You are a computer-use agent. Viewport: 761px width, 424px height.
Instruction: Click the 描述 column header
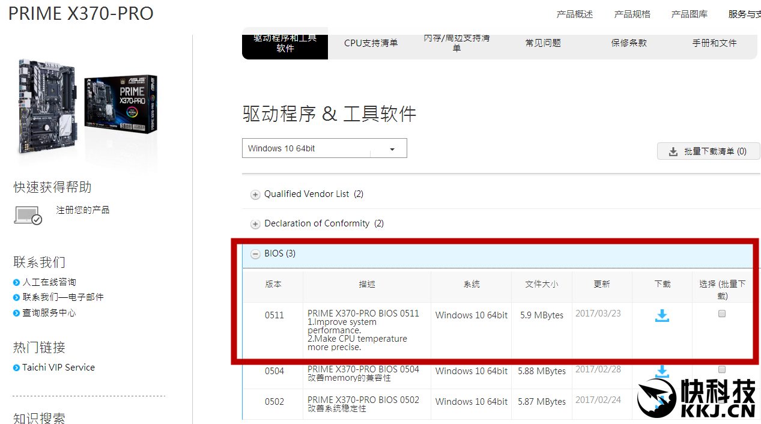(367, 284)
